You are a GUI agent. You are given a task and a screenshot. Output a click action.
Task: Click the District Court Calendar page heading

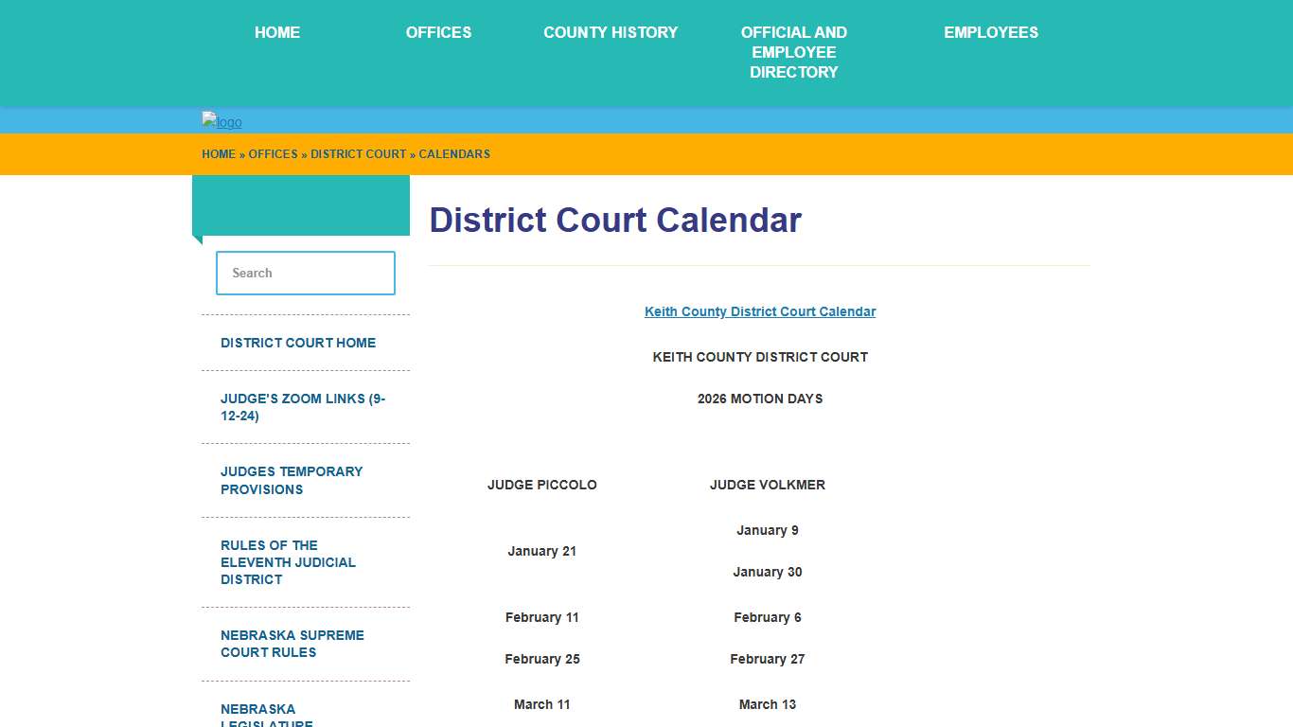[x=615, y=220]
